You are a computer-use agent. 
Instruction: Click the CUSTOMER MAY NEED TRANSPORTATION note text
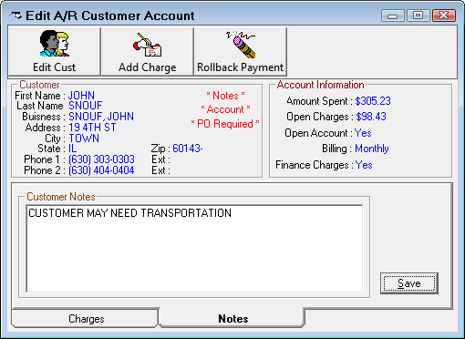pos(129,213)
